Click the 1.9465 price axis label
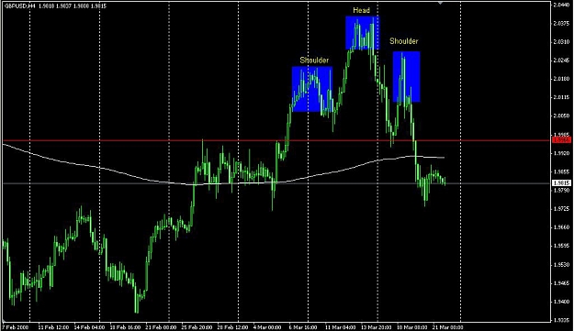The height and width of the screenshot is (331, 574). click(561, 282)
